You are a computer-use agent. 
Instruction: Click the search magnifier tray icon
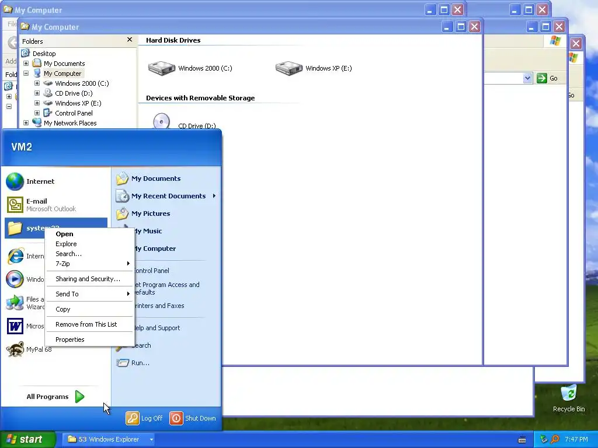(x=555, y=439)
